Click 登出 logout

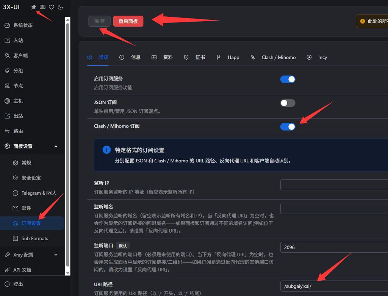coord(32,284)
